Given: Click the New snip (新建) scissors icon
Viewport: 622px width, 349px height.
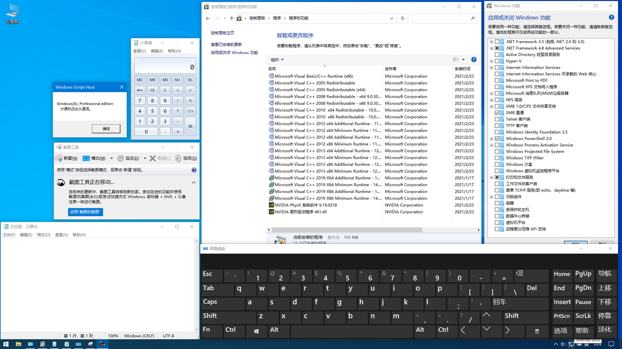Looking at the screenshot, I should pos(59,158).
